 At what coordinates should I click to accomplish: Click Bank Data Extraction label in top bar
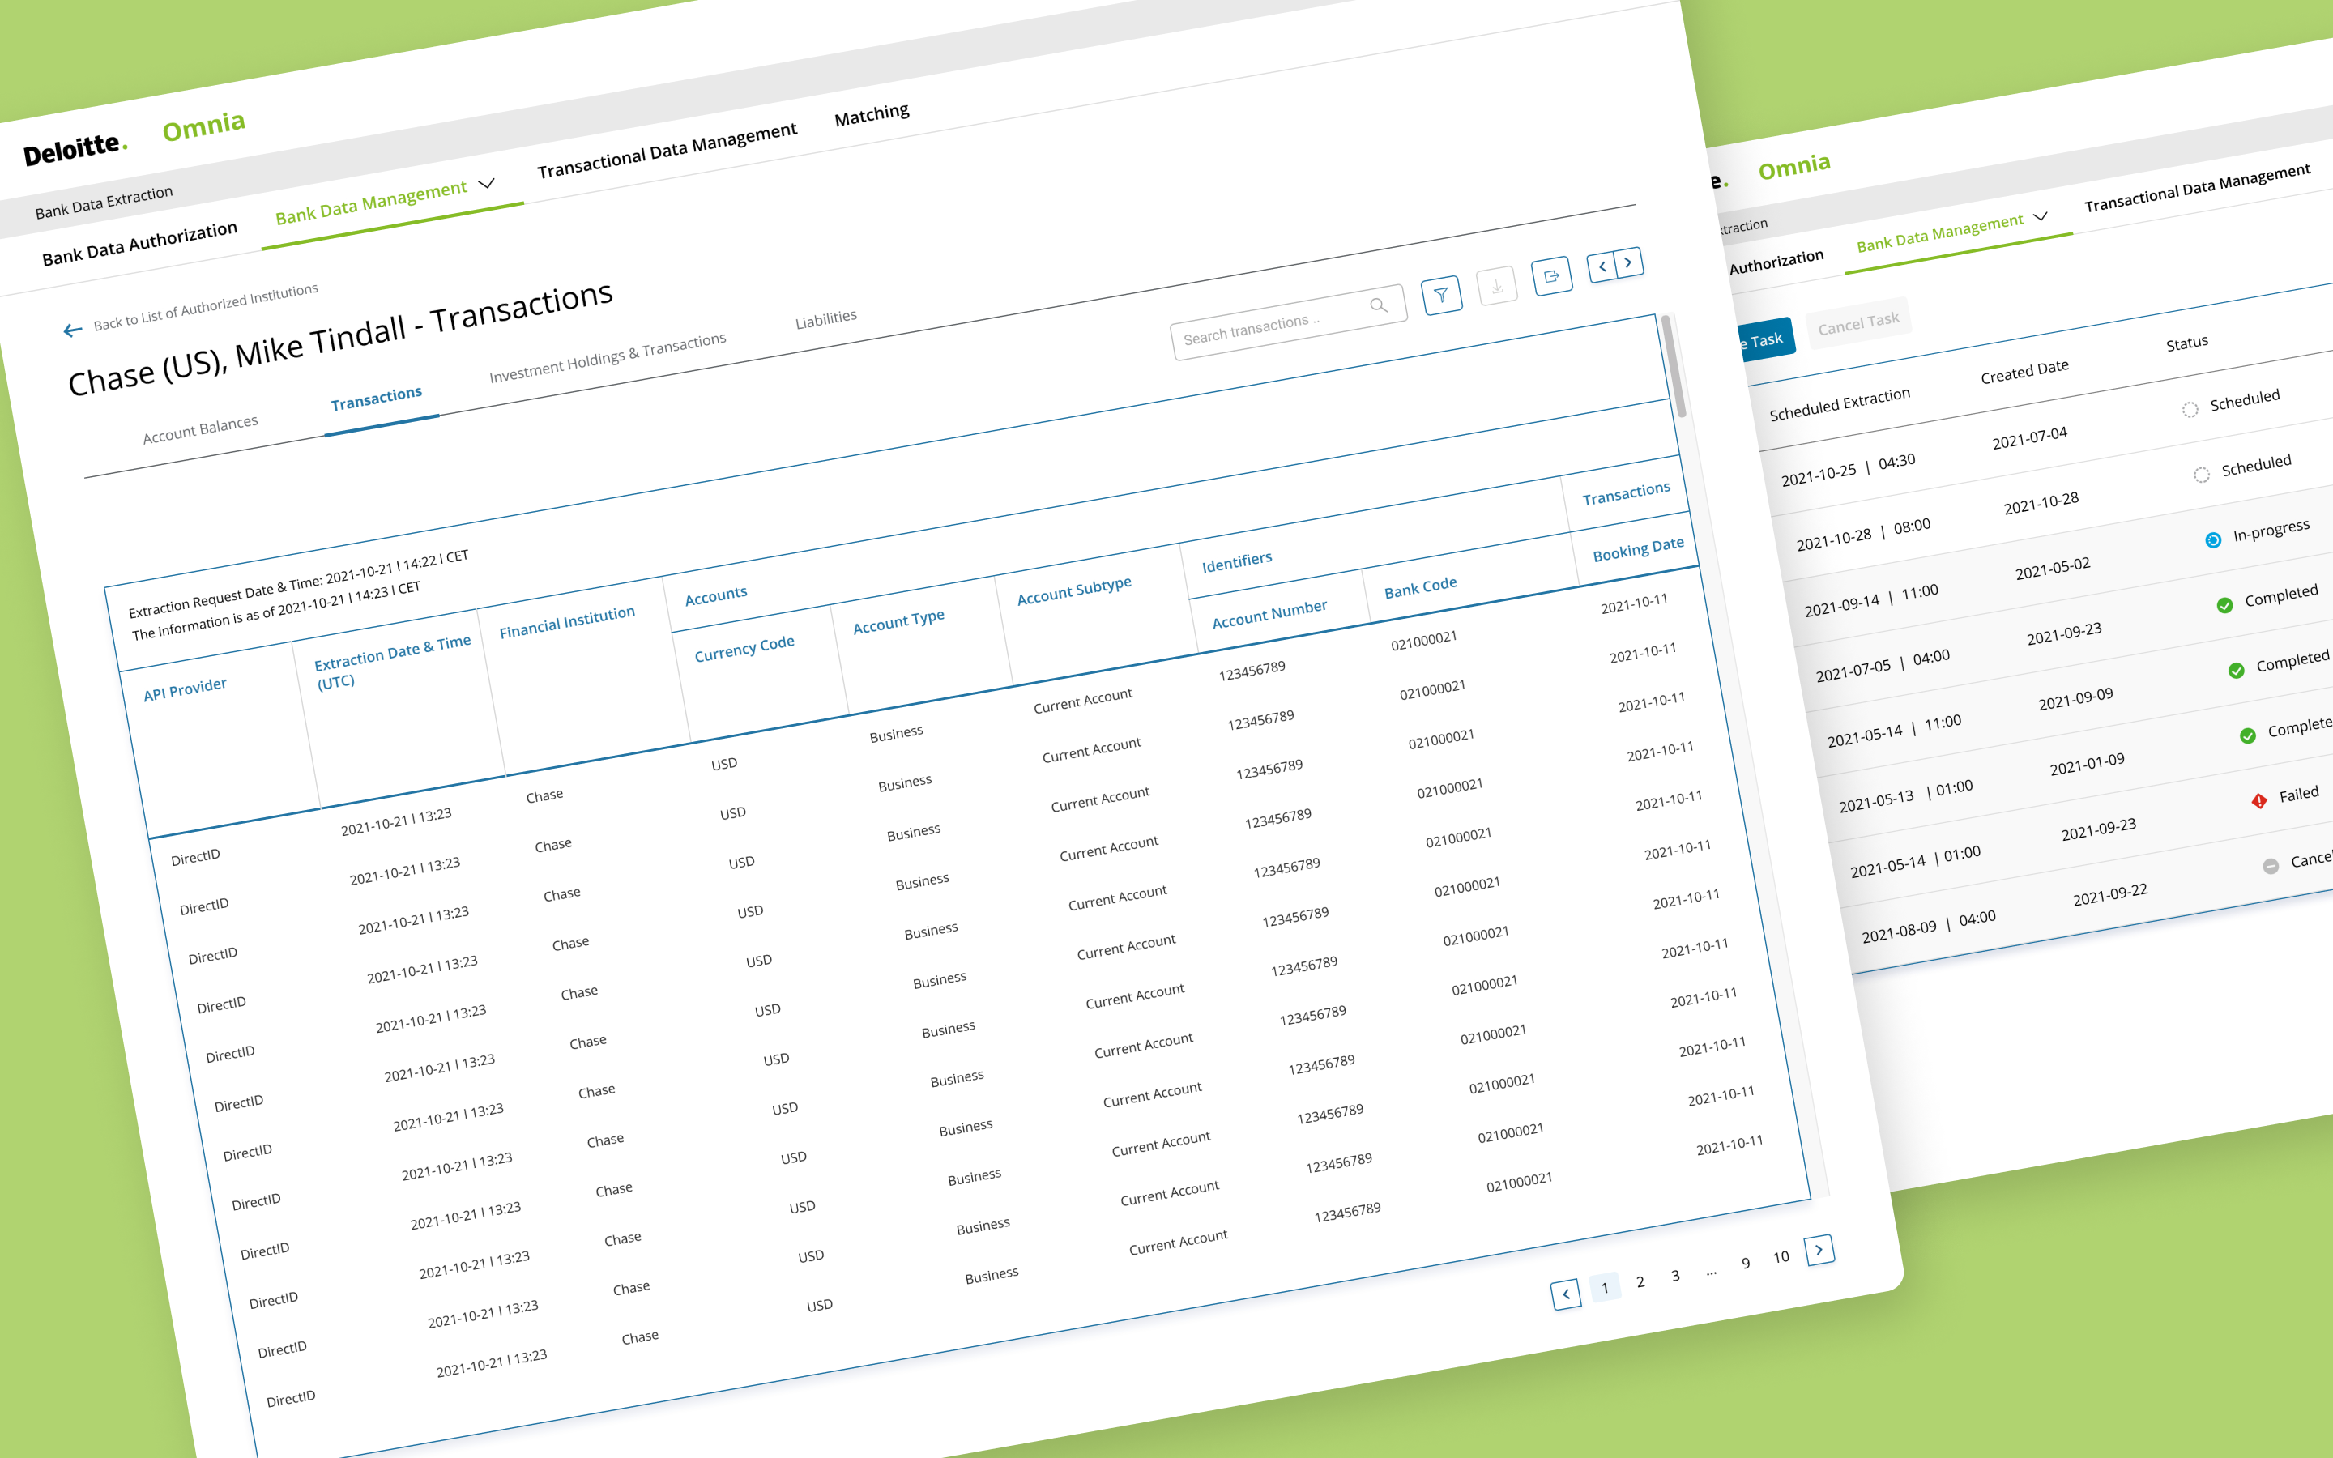[104, 202]
